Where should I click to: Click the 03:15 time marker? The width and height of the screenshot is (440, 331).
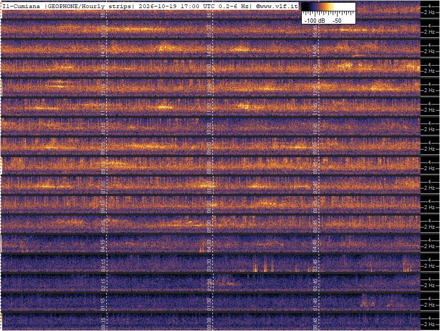click(x=103, y=265)
